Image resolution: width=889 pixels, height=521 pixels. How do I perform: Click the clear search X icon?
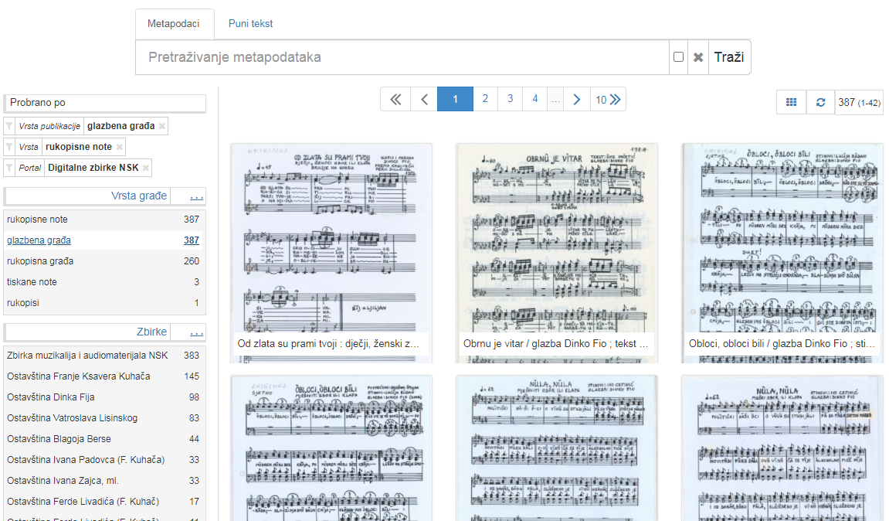698,57
